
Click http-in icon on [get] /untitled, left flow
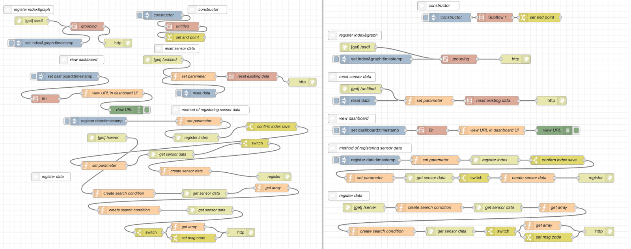(147, 60)
